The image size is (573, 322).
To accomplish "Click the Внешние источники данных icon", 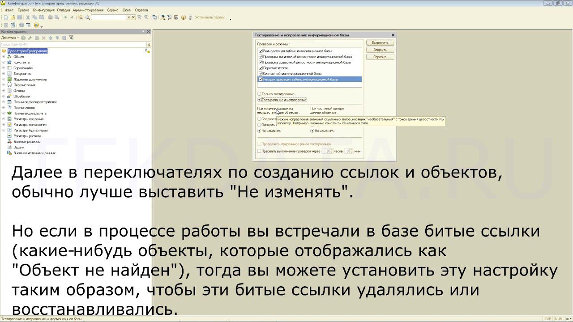I will [9, 153].
